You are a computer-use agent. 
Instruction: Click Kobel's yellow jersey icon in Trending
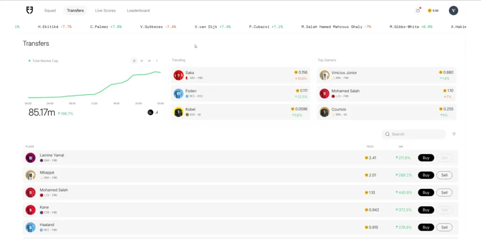coord(178,112)
